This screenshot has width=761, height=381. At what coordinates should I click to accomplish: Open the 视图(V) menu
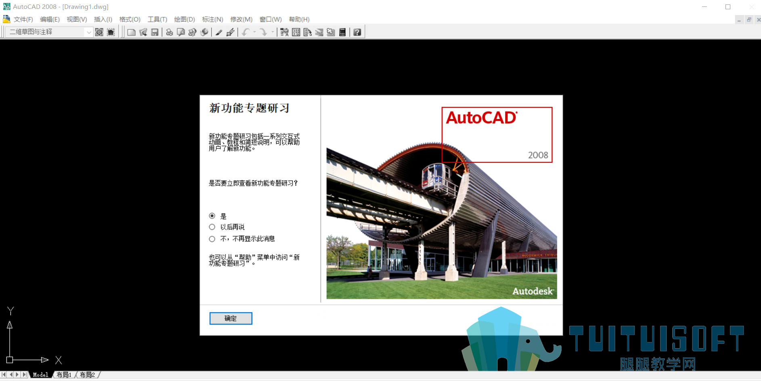point(77,19)
